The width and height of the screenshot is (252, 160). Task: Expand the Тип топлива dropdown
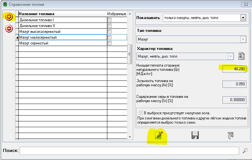(x=243, y=39)
